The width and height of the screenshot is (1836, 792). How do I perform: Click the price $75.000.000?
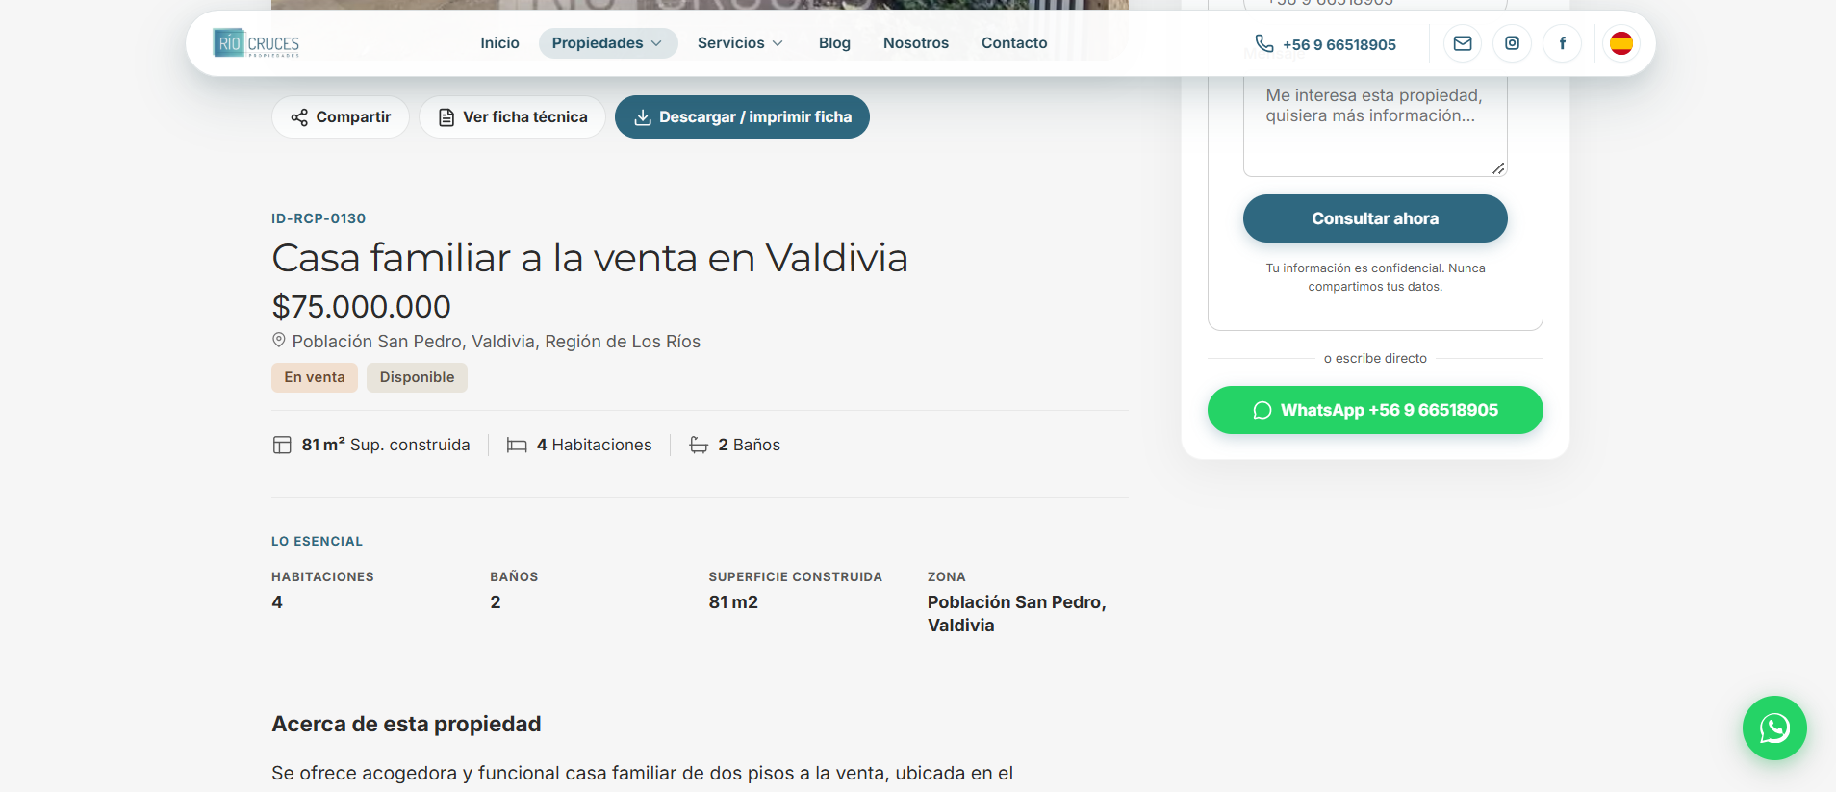point(362,306)
